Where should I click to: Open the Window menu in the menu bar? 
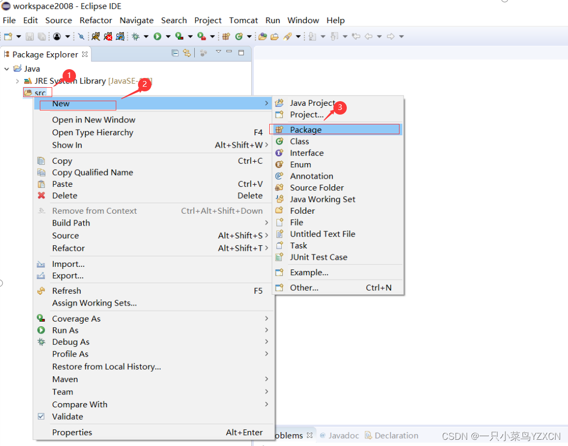tap(303, 20)
